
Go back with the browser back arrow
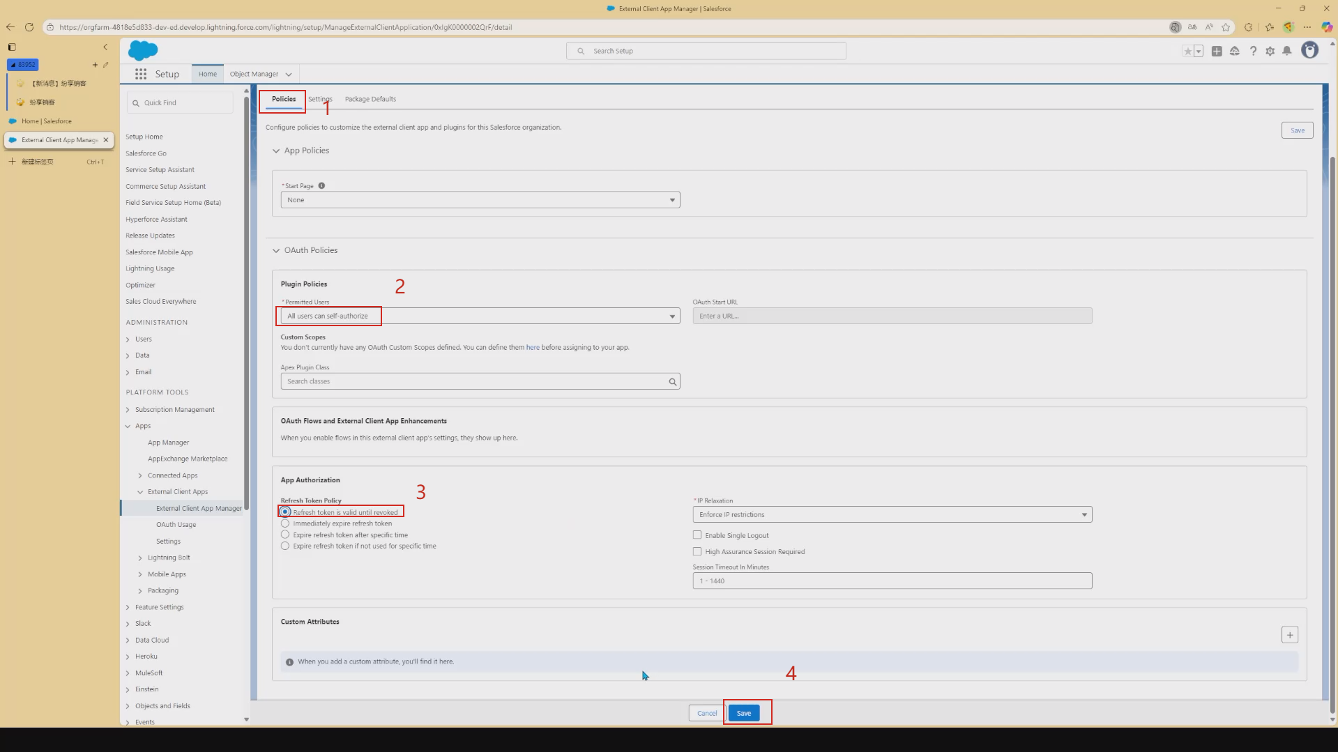click(x=10, y=27)
